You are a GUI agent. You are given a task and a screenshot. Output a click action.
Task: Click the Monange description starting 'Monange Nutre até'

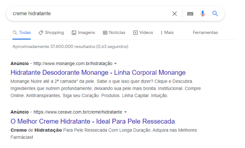106,88
